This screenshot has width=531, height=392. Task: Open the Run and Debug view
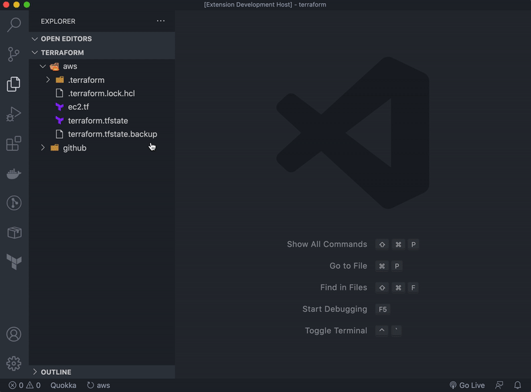tap(13, 113)
